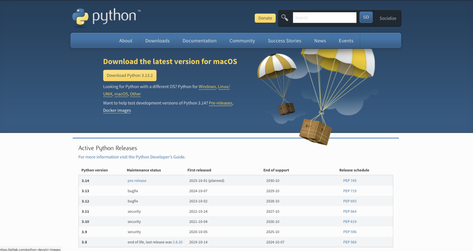Viewport: 473px width, 251px height.
Task: Click version 3.10 table cell
Action: tap(85, 221)
